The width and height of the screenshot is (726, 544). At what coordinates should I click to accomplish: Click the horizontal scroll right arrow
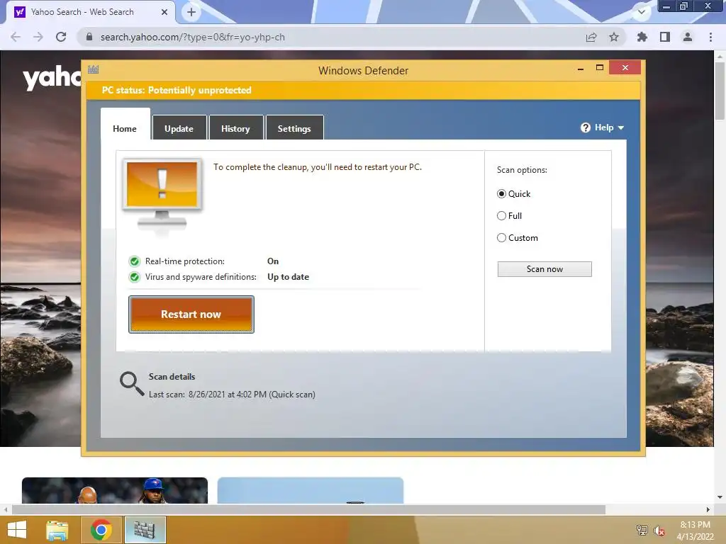click(x=708, y=509)
